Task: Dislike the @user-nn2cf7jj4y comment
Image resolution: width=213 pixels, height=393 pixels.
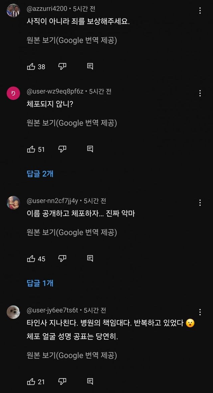Action: [x=62, y=259]
